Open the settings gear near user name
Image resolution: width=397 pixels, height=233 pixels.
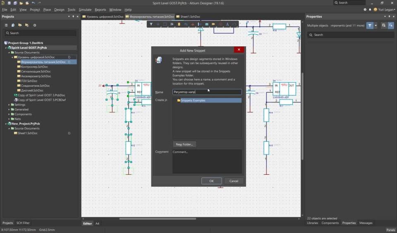[x=365, y=10]
